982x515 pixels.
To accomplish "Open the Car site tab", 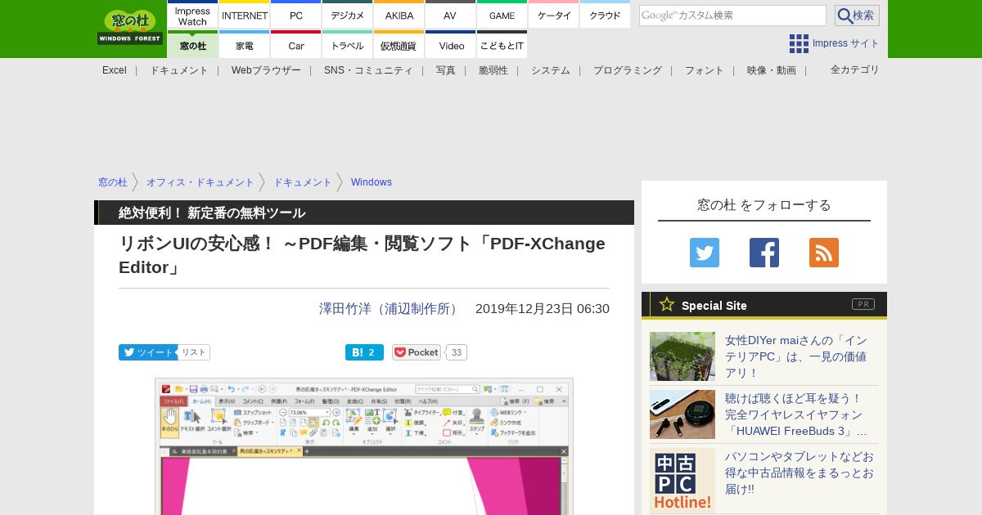I will click(x=296, y=45).
